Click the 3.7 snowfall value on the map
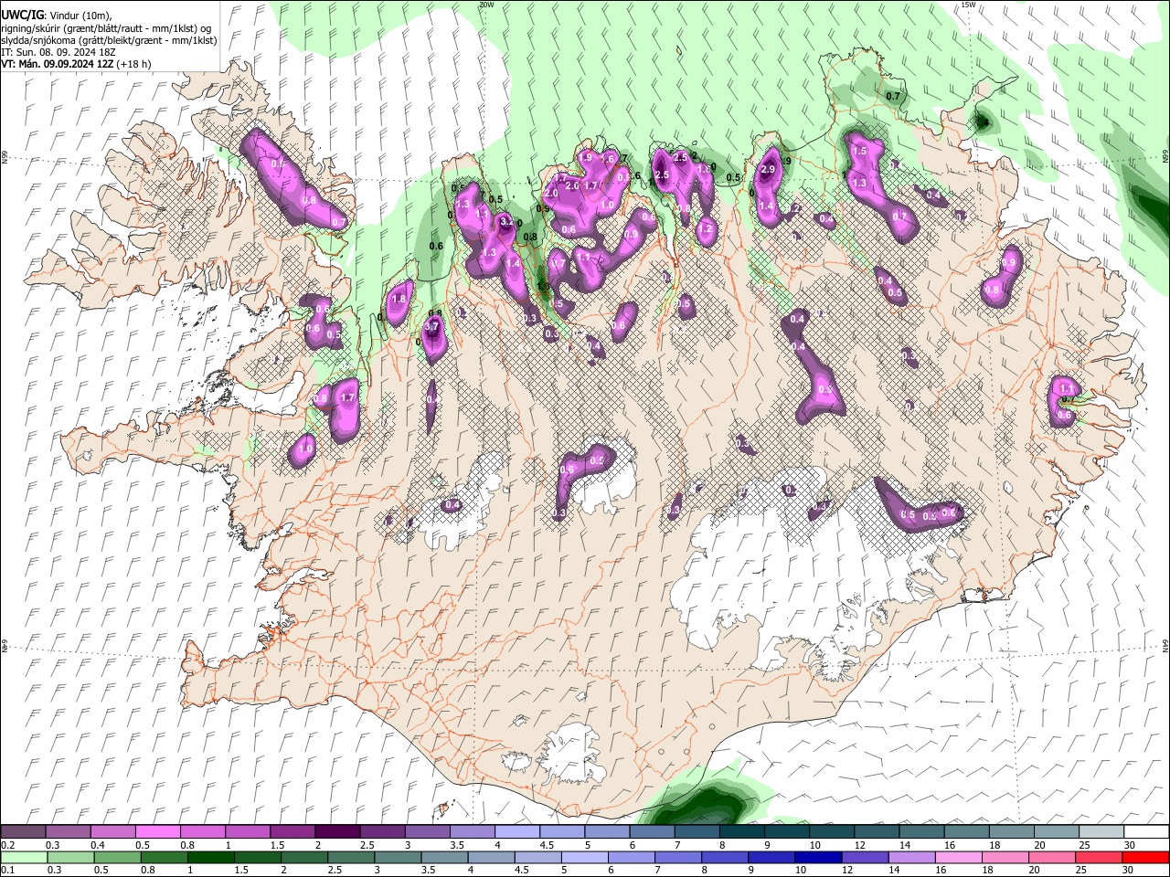This screenshot has width=1170, height=877. (433, 326)
